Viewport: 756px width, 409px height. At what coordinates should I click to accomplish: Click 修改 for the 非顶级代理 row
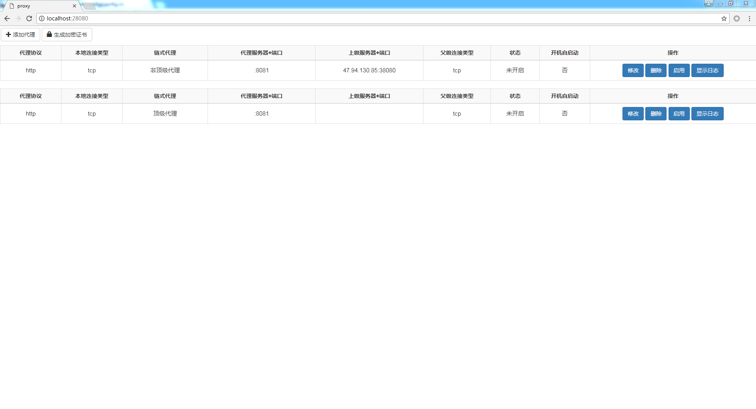coord(633,70)
